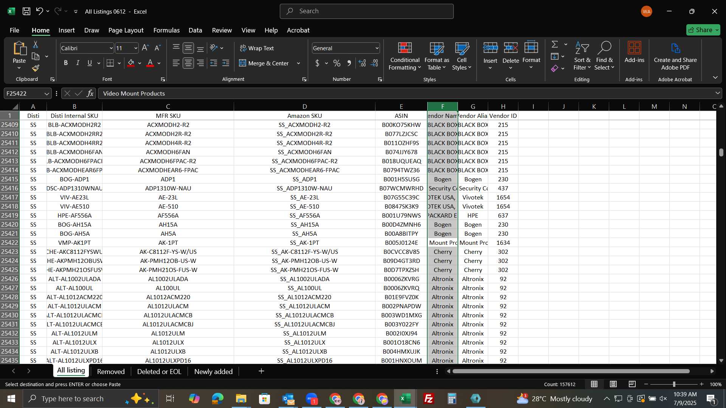Open the Insert ribbon tab
This screenshot has width=726, height=408.
pyautogui.click(x=67, y=30)
